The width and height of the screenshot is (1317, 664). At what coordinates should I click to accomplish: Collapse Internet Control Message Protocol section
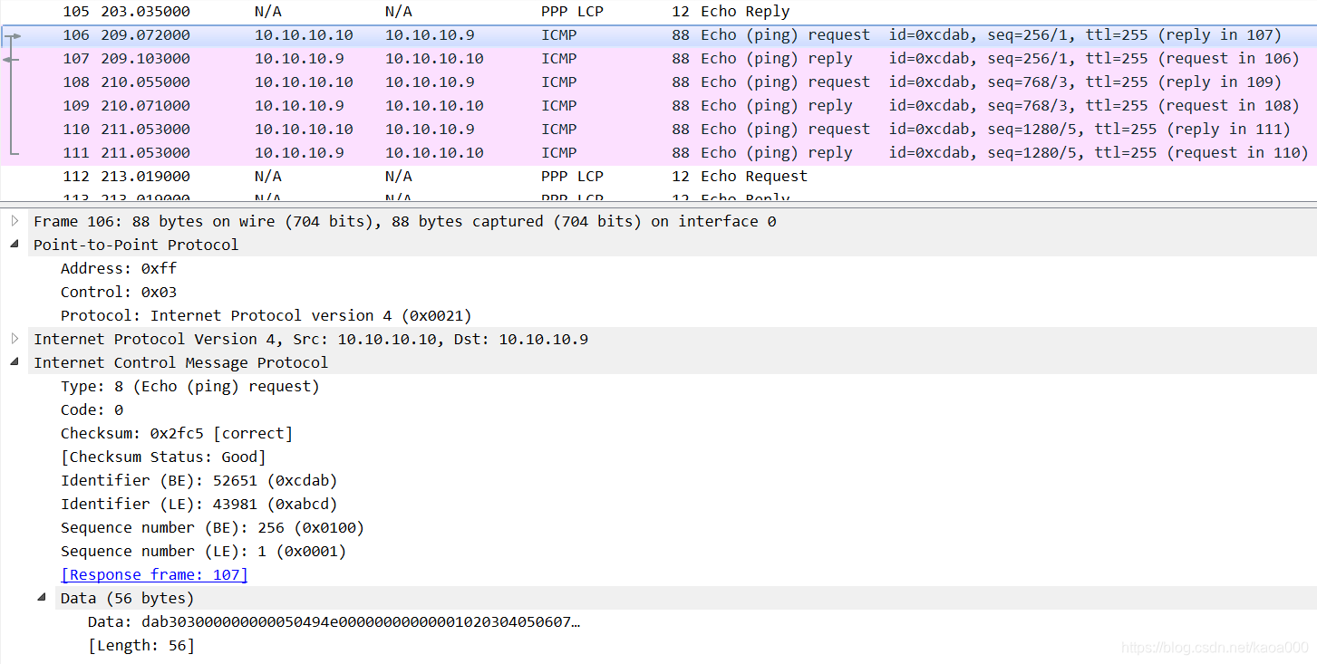(x=15, y=362)
